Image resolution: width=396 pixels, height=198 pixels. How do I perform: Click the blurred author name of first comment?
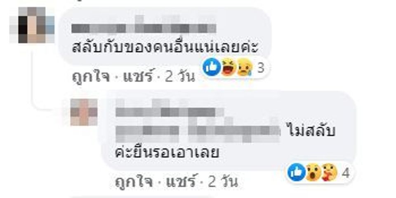[144, 28]
